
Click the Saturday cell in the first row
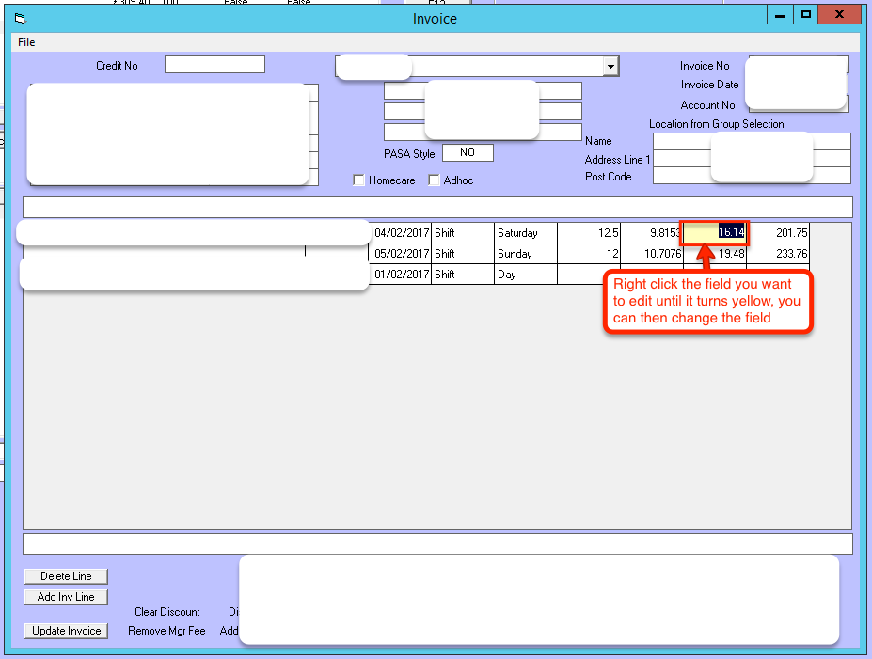click(525, 233)
